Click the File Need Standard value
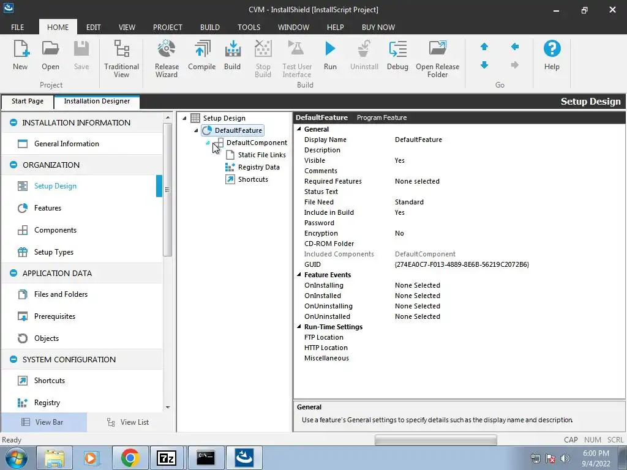The height and width of the screenshot is (470, 627). point(409,202)
